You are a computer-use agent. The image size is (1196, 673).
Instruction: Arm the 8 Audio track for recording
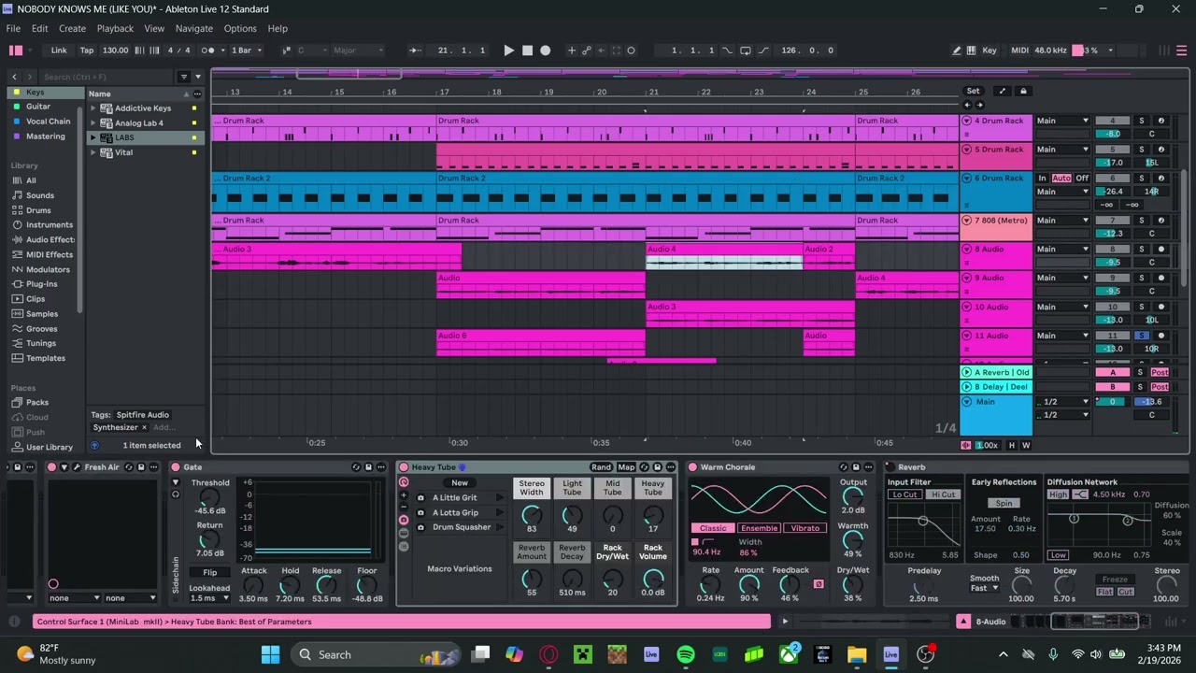click(x=1161, y=250)
